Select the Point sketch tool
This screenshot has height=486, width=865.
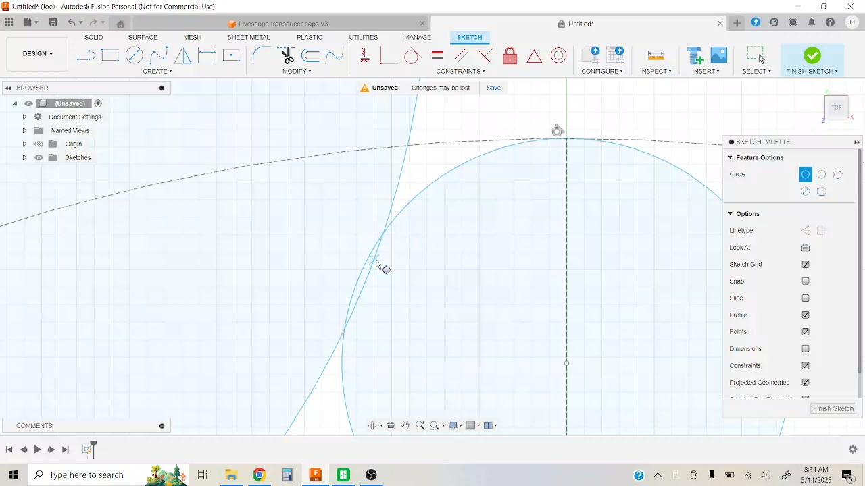pyautogui.click(x=232, y=55)
